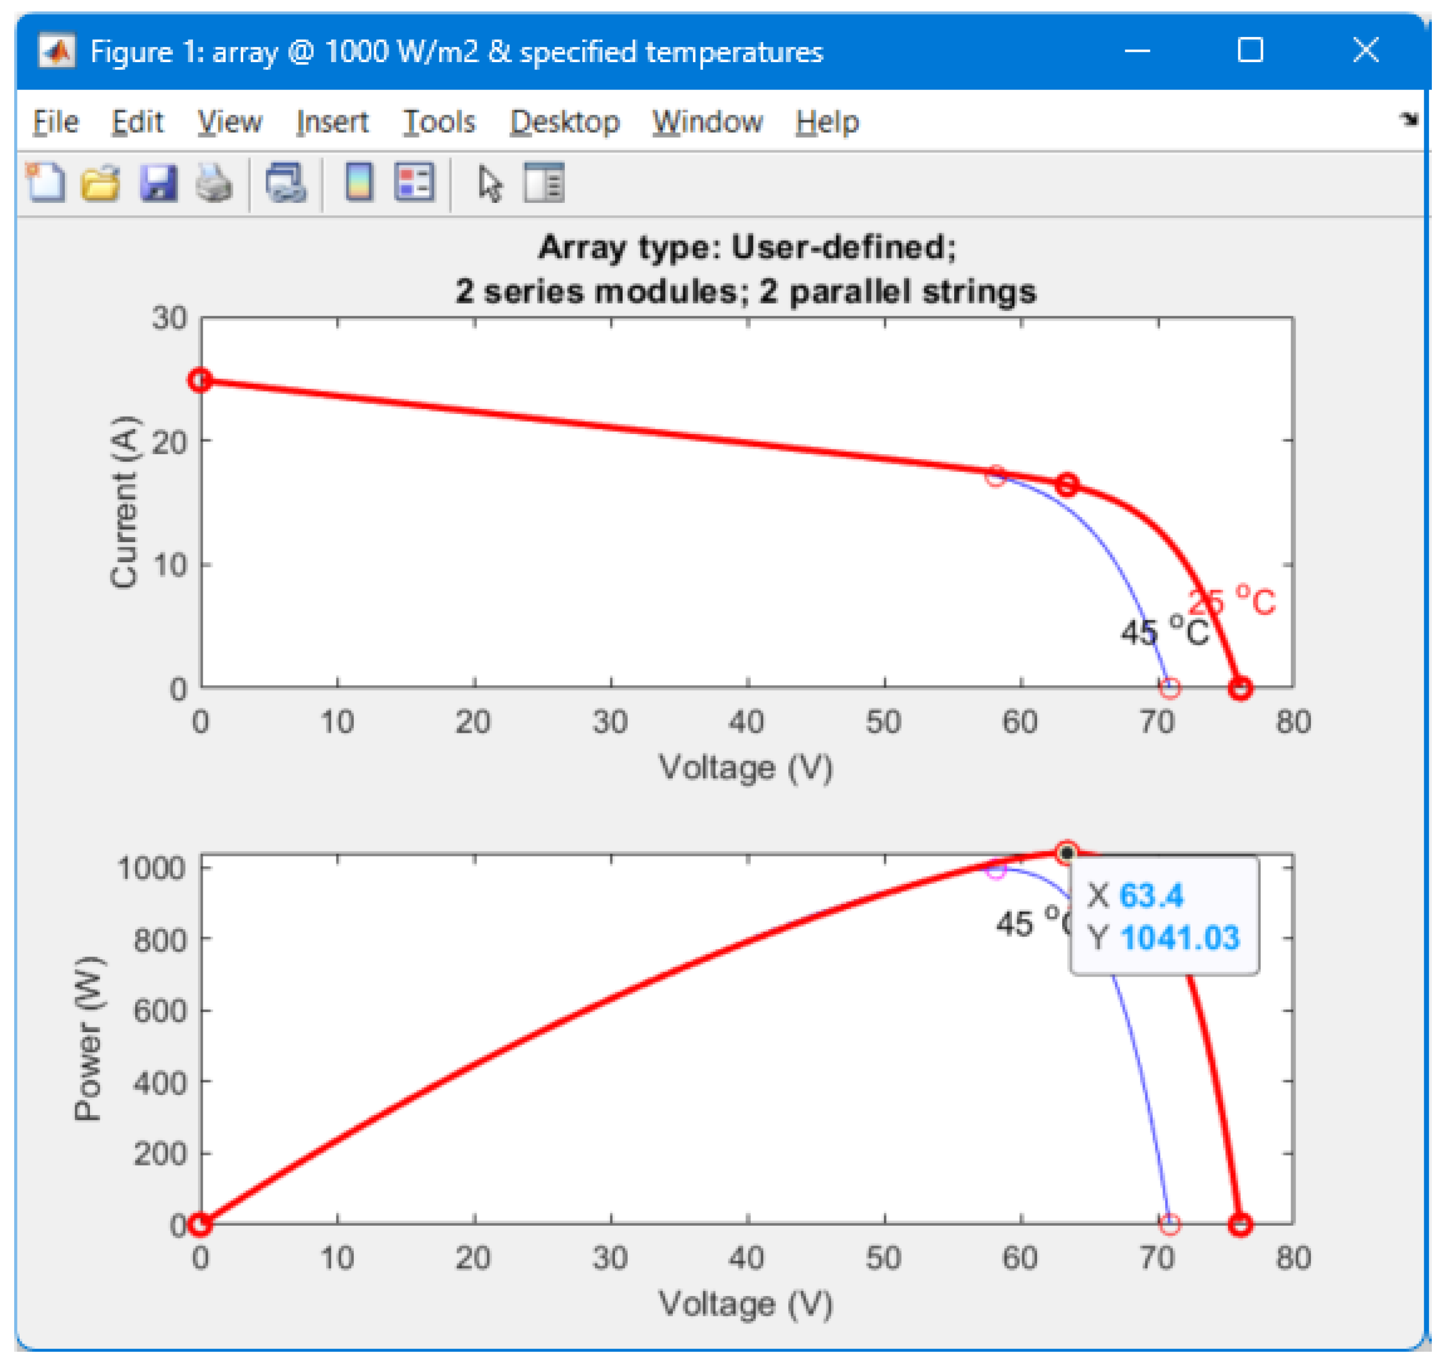Save the figure with the floppy icon
The width and height of the screenshot is (1446, 1367).
tap(158, 182)
